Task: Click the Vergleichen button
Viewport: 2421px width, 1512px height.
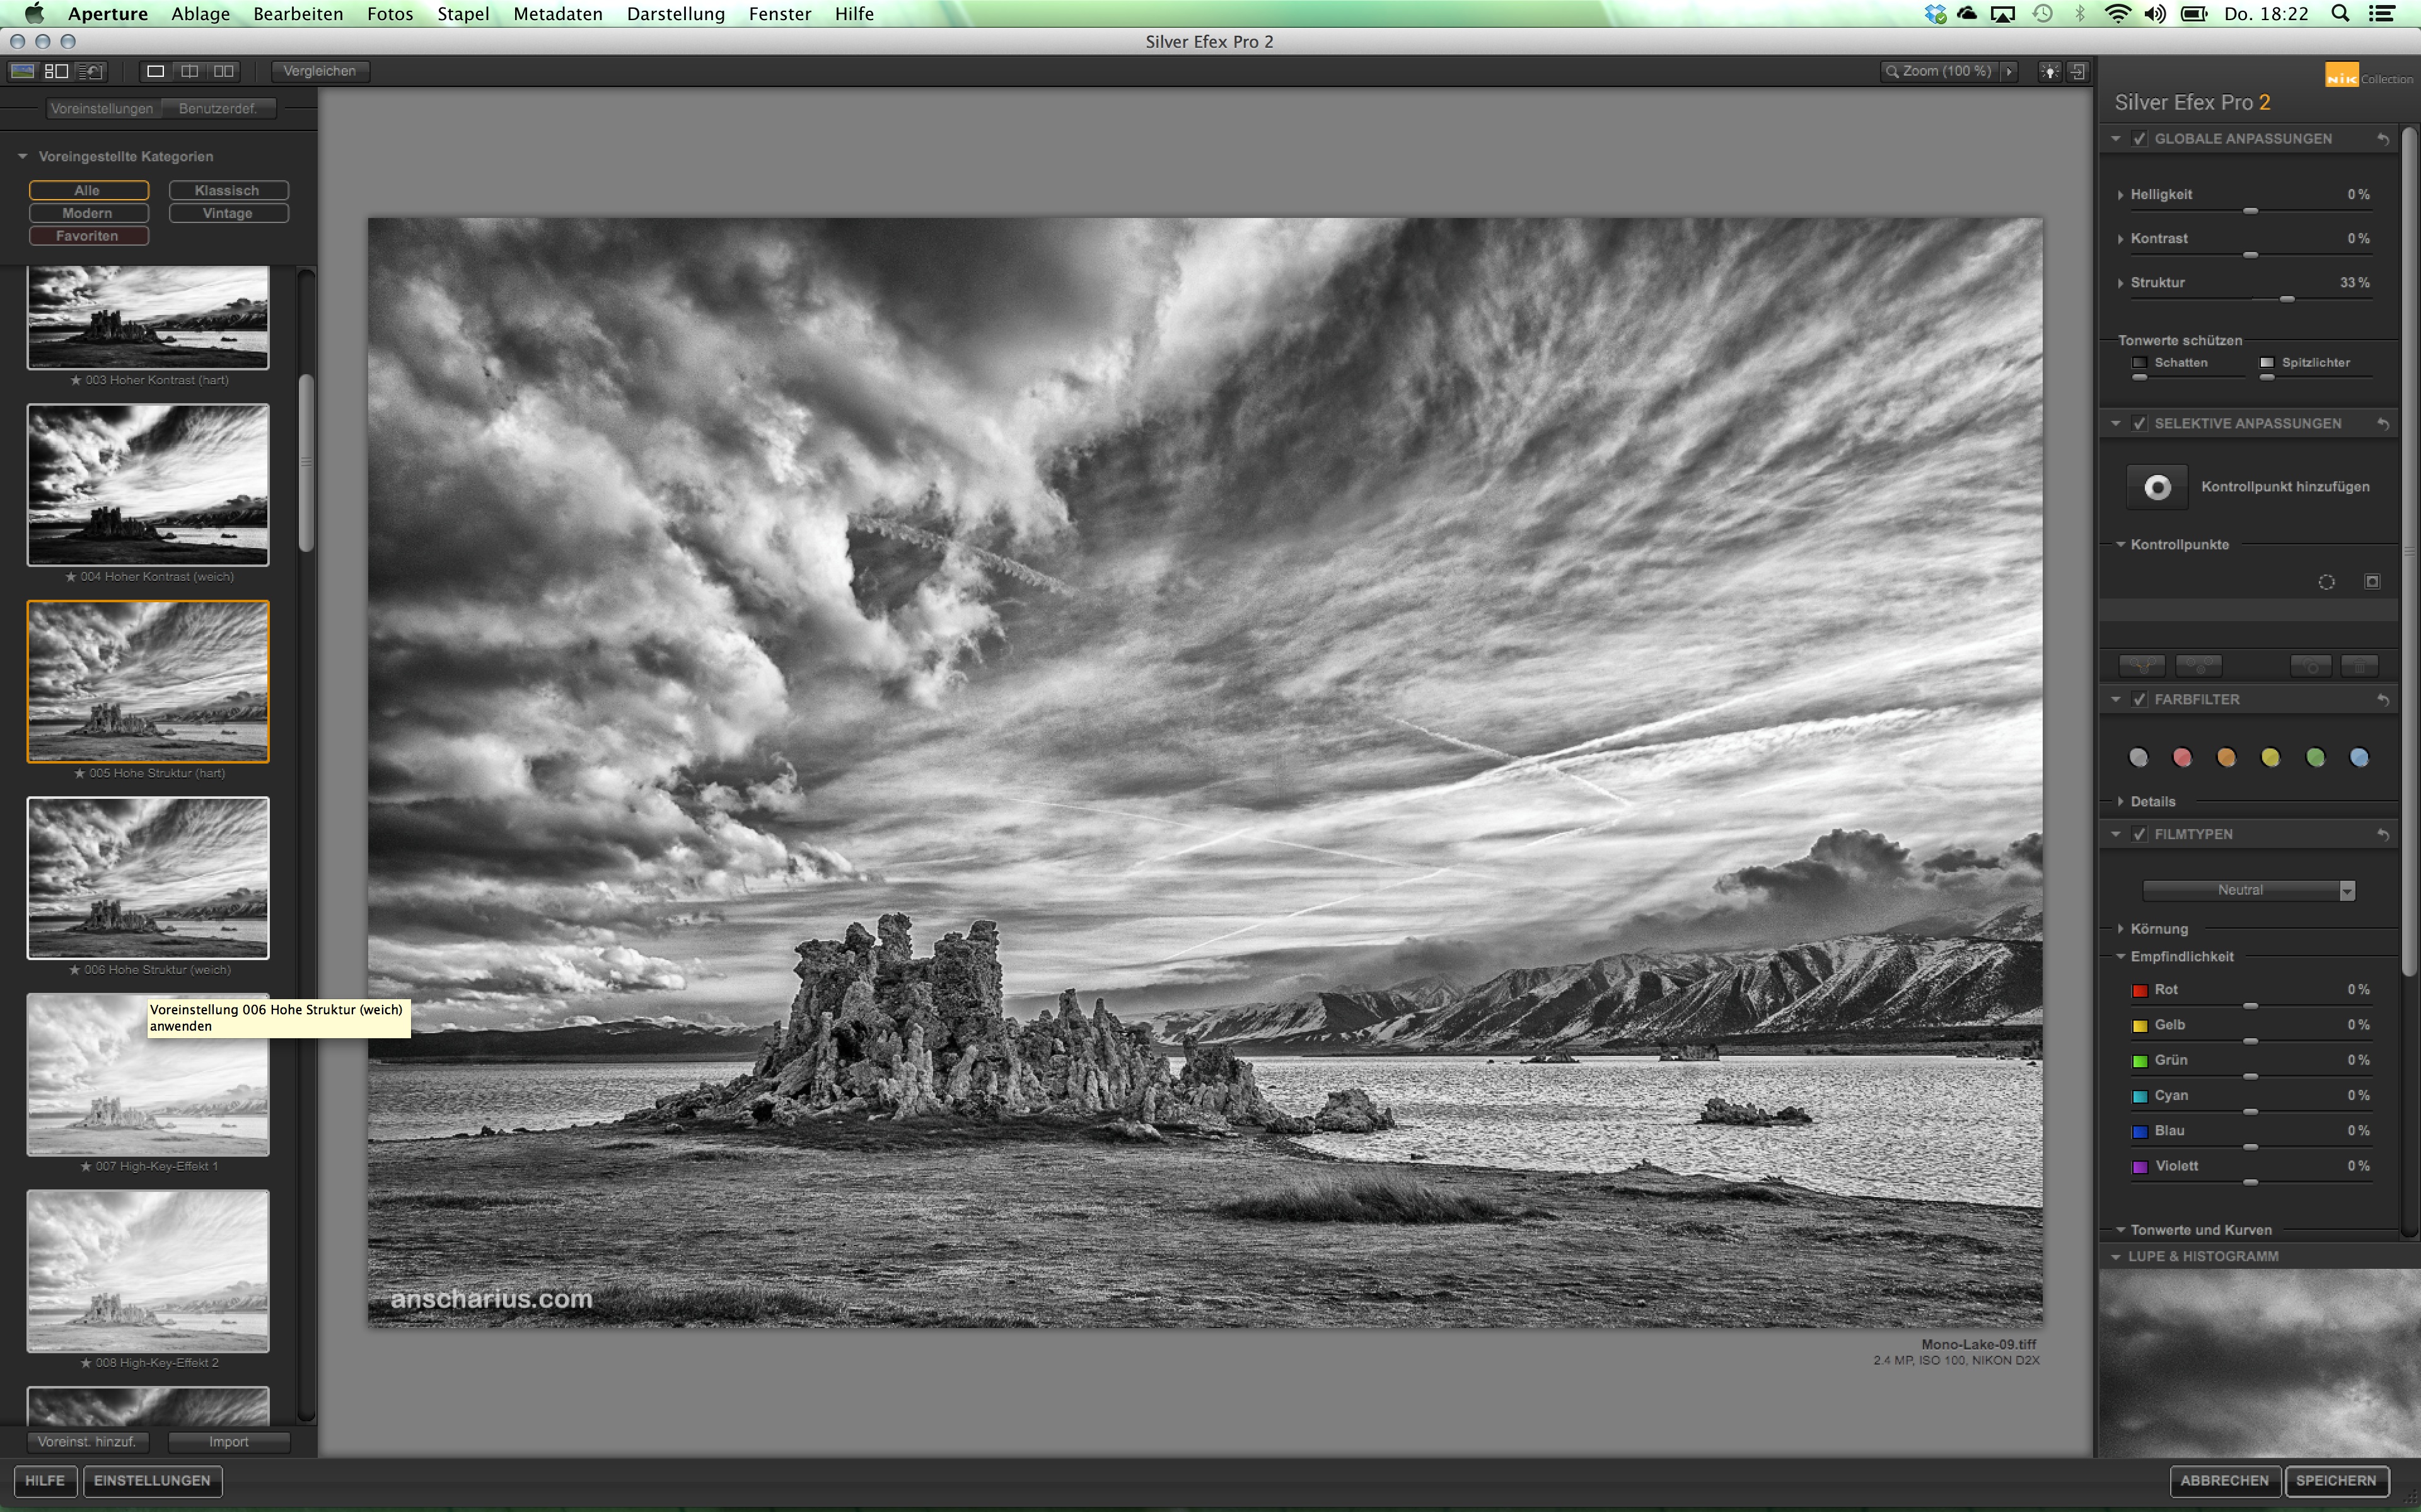Action: (319, 71)
